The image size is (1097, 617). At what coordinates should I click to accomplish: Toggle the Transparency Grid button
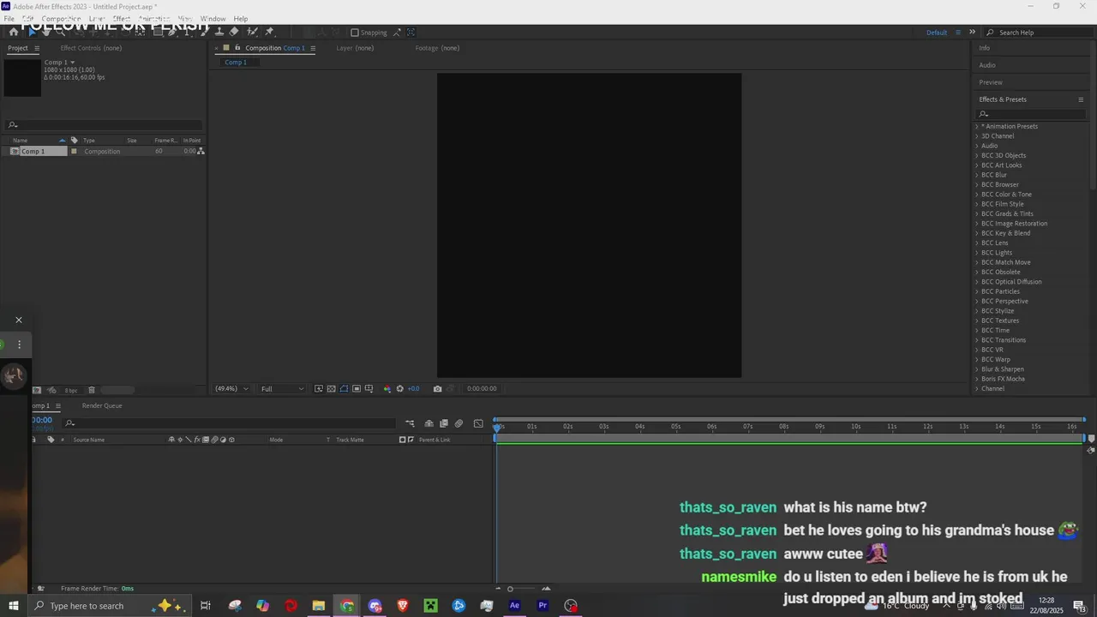(x=332, y=389)
